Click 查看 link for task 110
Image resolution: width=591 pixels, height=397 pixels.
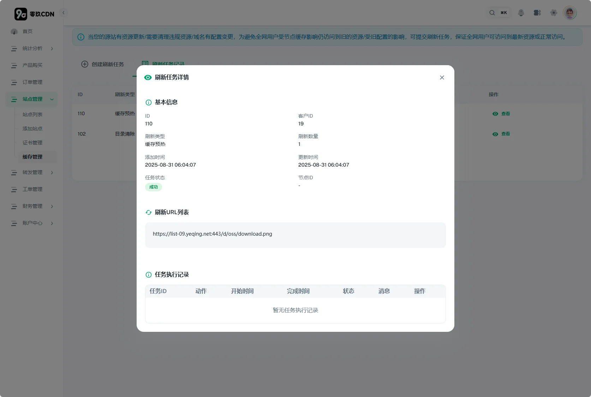tap(501, 114)
